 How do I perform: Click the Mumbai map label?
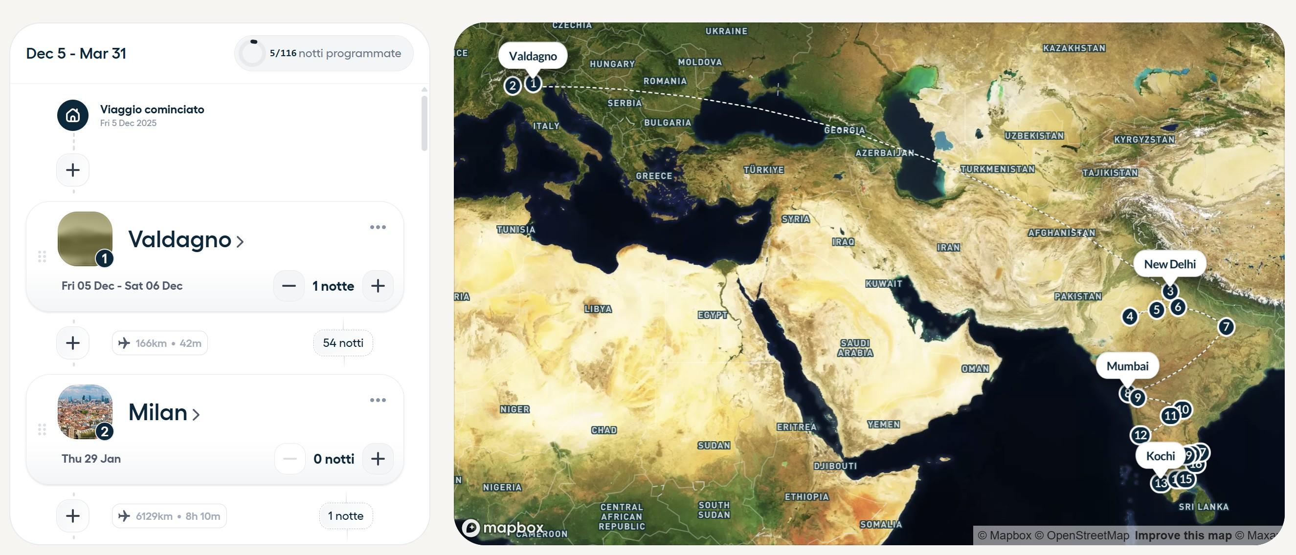coord(1127,366)
